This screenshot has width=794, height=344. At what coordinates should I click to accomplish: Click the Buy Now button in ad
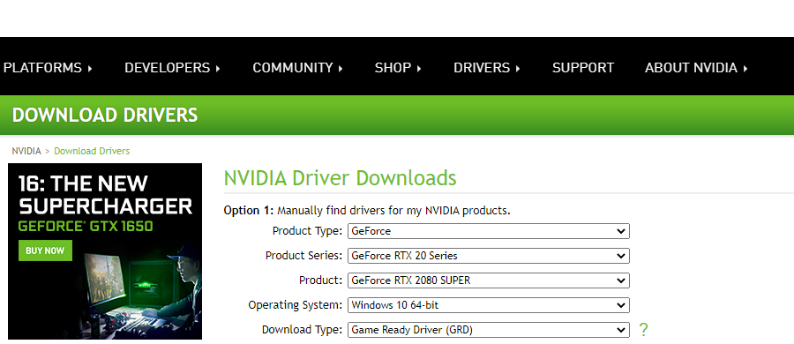[x=45, y=251]
